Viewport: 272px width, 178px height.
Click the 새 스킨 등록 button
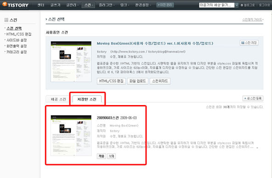coord(253,98)
